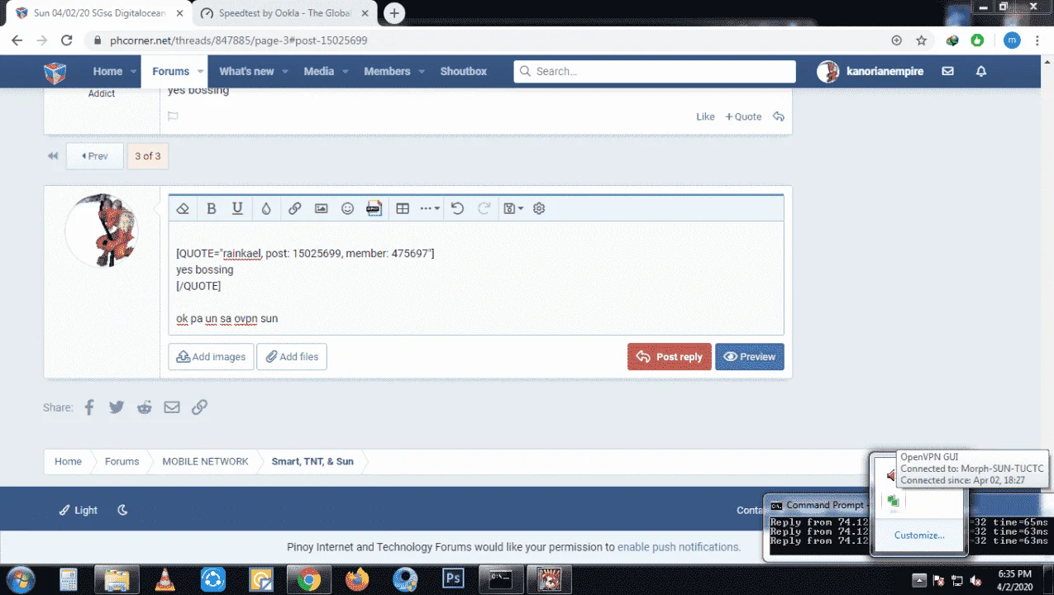Expand the What's new dropdown arrow
Image resolution: width=1054 pixels, height=595 pixels.
tap(284, 71)
